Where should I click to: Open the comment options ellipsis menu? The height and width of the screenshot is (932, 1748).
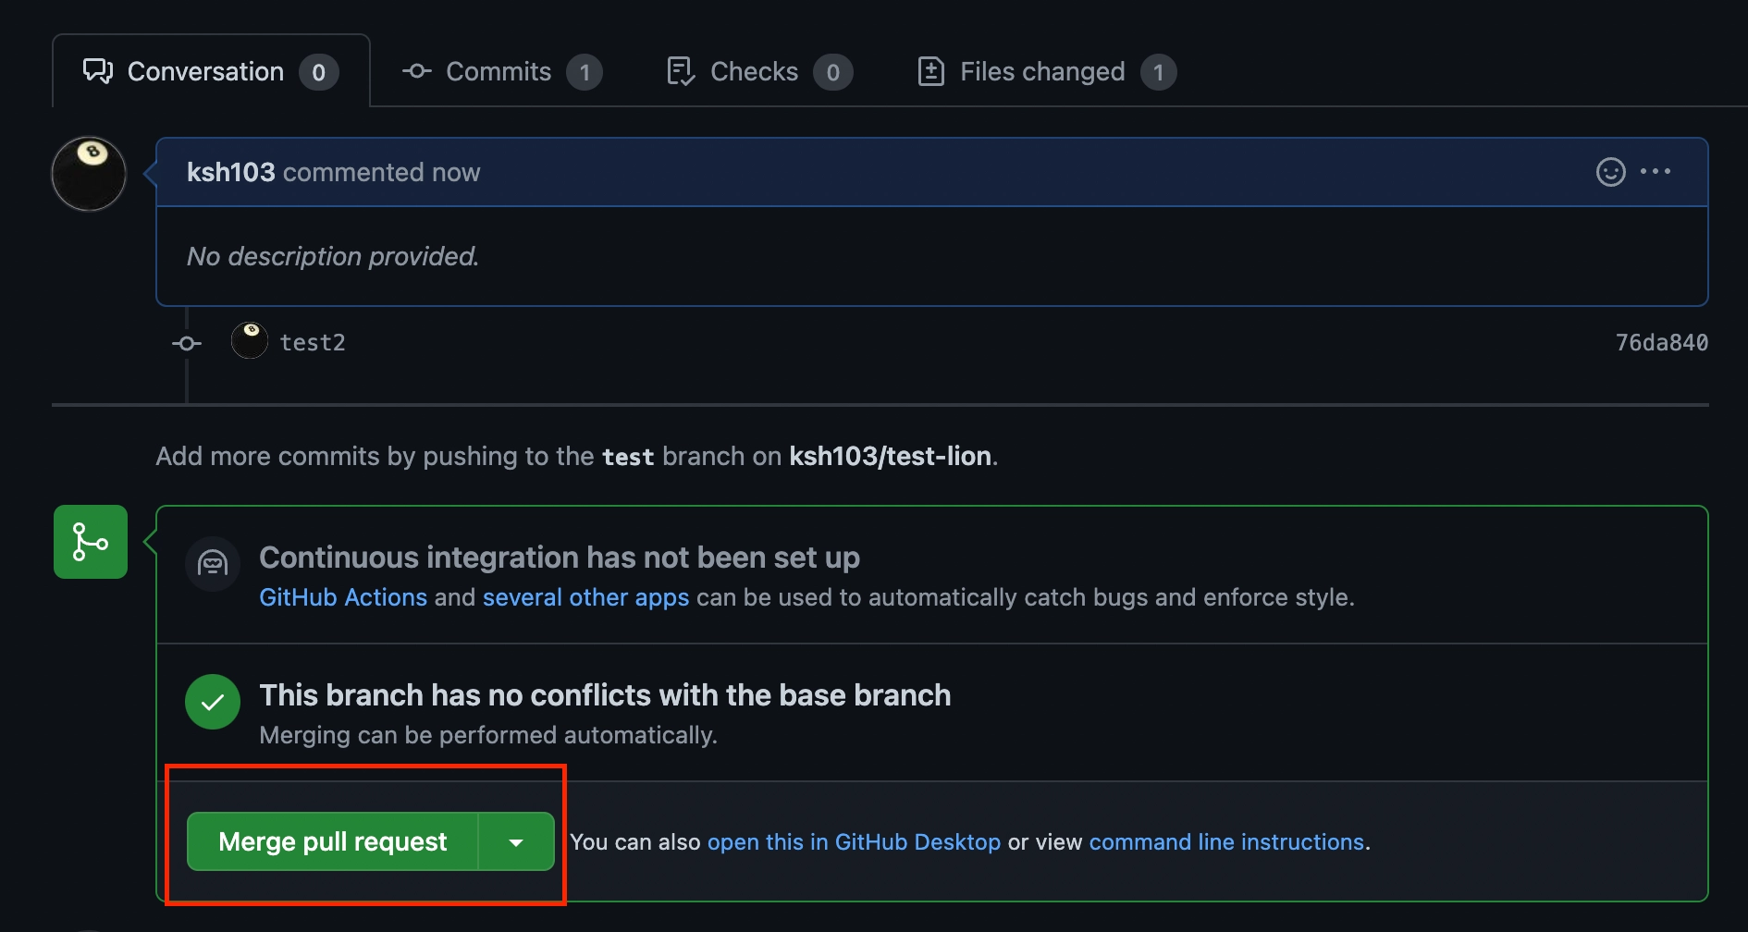pos(1656,172)
